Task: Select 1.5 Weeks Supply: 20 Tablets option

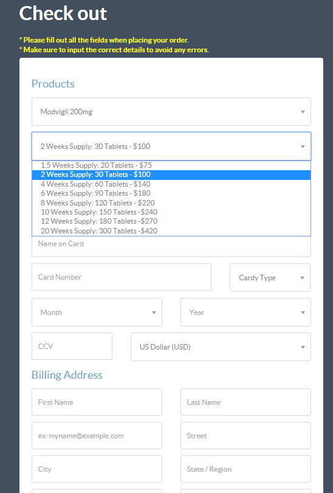Action: 171,165
